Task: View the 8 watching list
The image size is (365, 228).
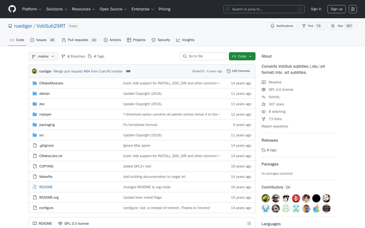Action: pyautogui.click(x=274, y=111)
